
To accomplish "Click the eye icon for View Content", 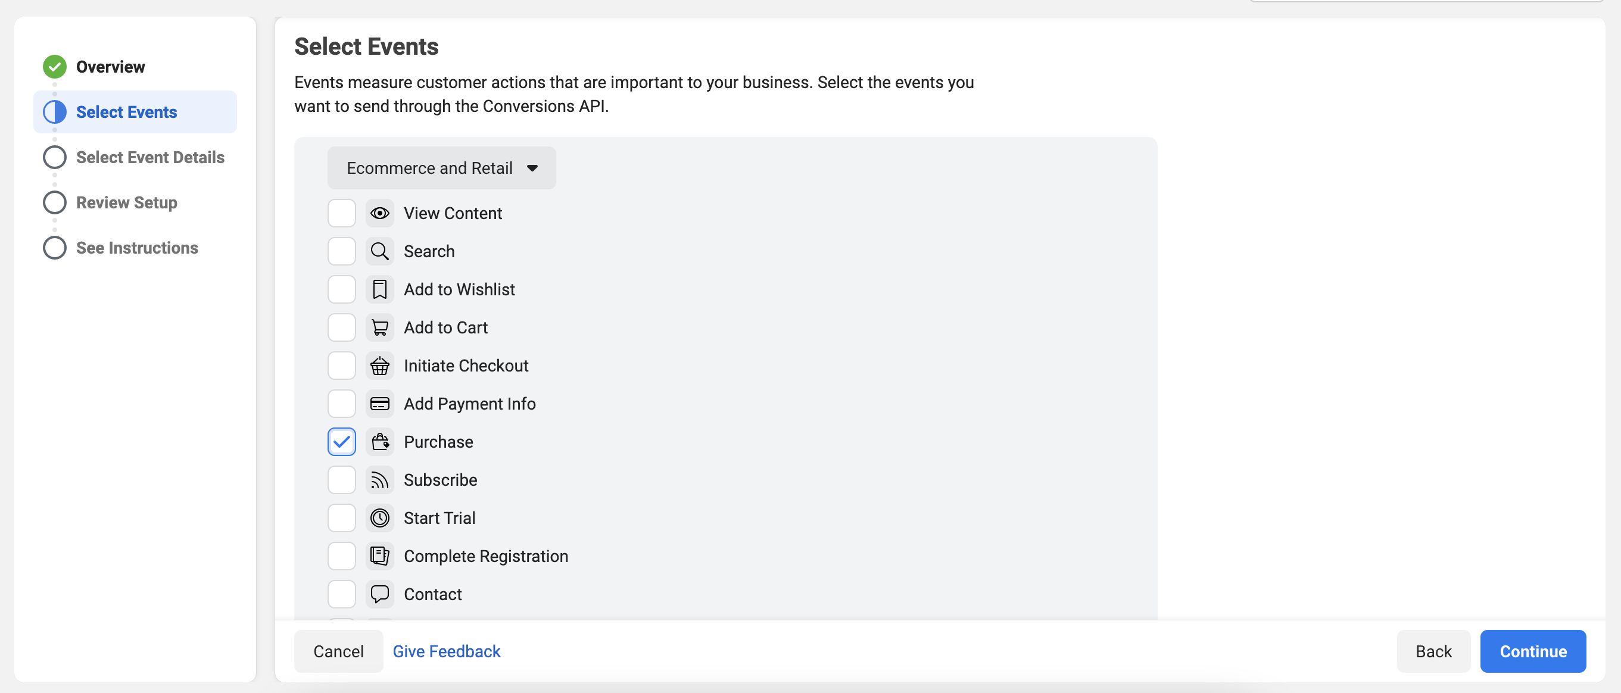I will (379, 213).
